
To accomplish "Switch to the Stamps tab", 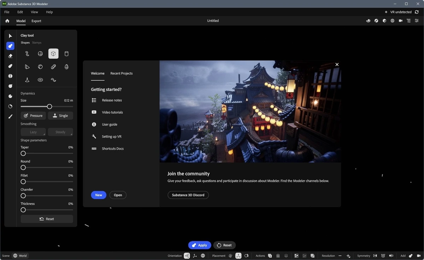I will tap(37, 43).
